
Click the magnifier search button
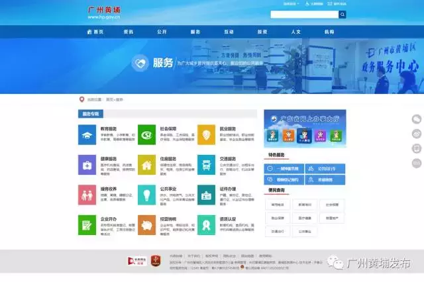(343, 14)
